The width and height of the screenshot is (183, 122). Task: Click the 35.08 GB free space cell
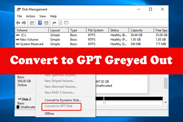pyautogui.click(x=162, y=35)
